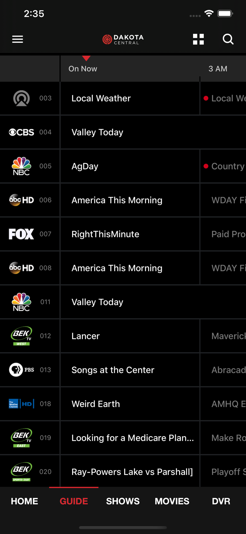
Task: Click The Weather Channel HD logo
Action: (21, 404)
